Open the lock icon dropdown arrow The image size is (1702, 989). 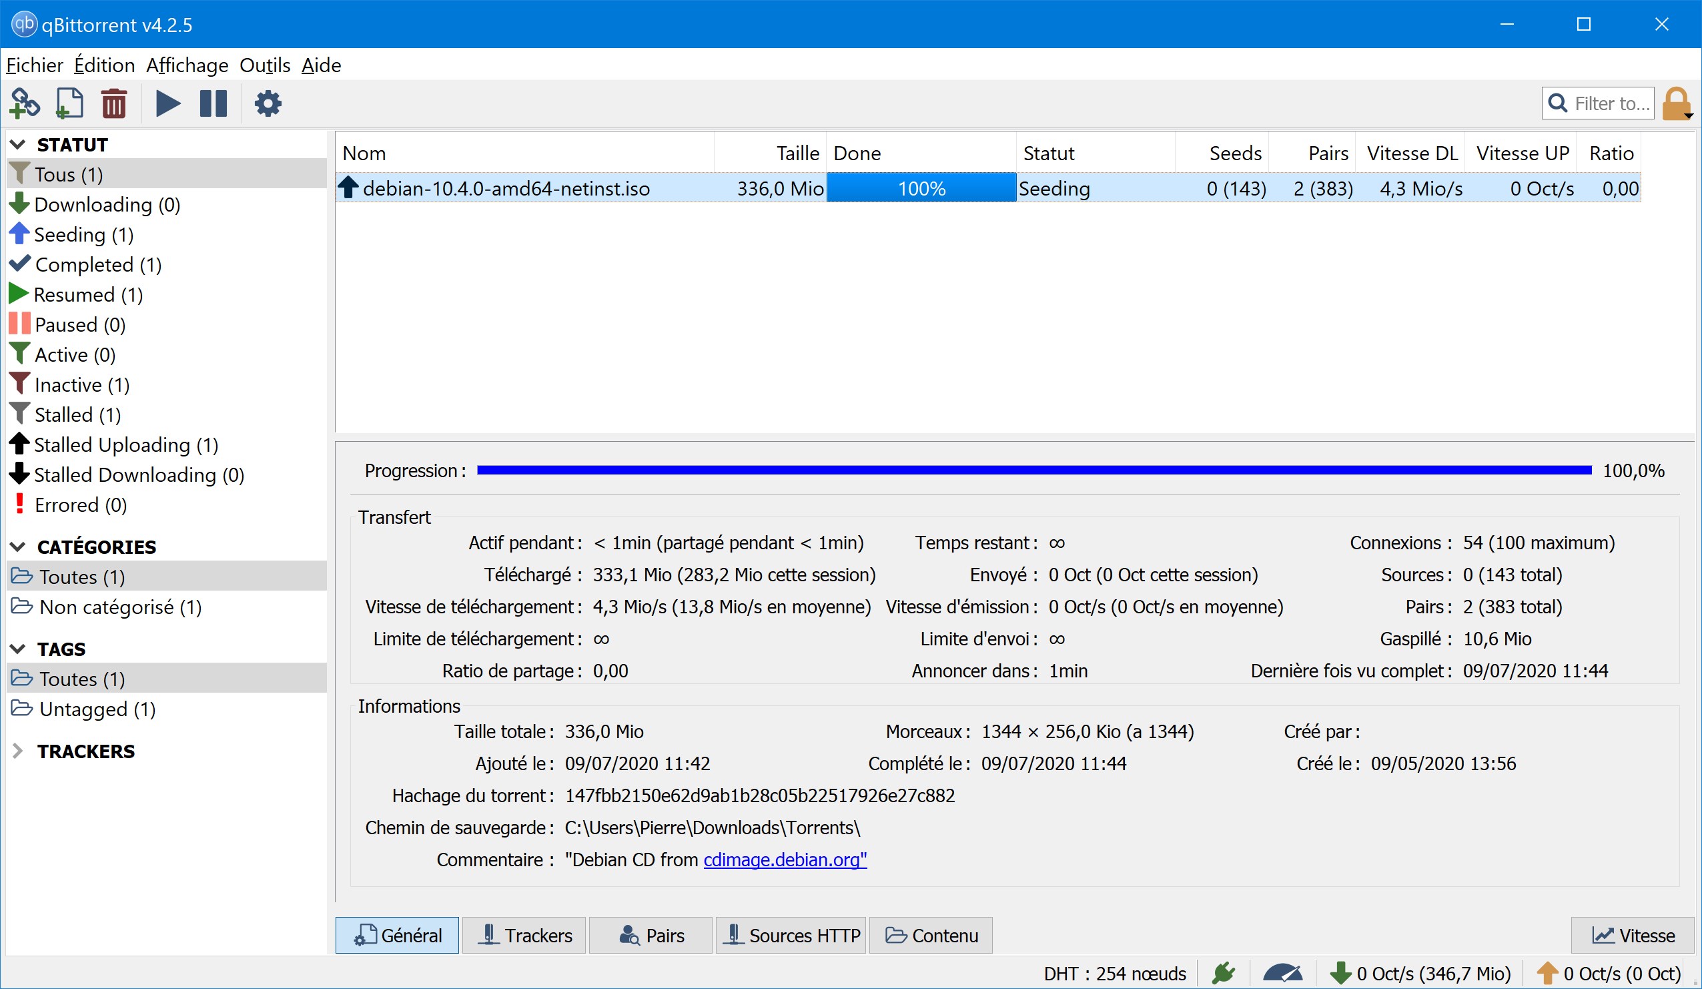pyautogui.click(x=1689, y=116)
